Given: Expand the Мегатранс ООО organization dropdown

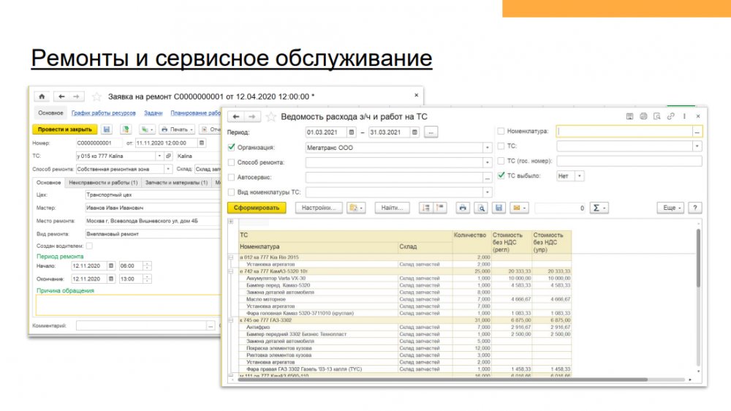Looking at the screenshot, I should [x=487, y=147].
